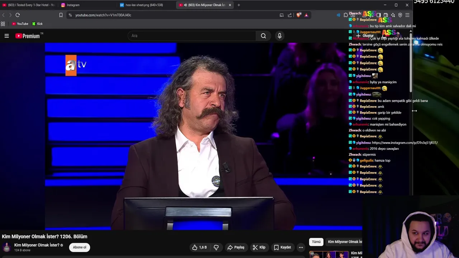Click the Oluştur create button
Image resolution: width=459 pixels, height=258 pixels.
[x=365, y=36]
